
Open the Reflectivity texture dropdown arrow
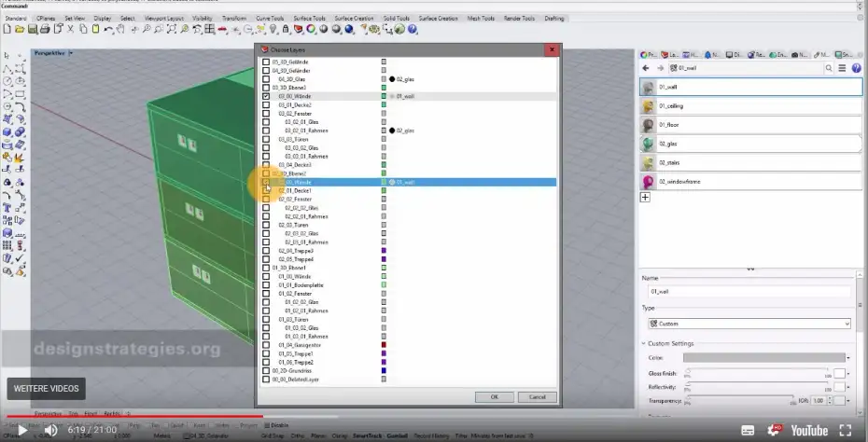click(848, 387)
